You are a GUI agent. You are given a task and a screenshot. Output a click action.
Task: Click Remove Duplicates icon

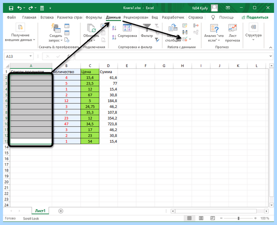coord(185,32)
